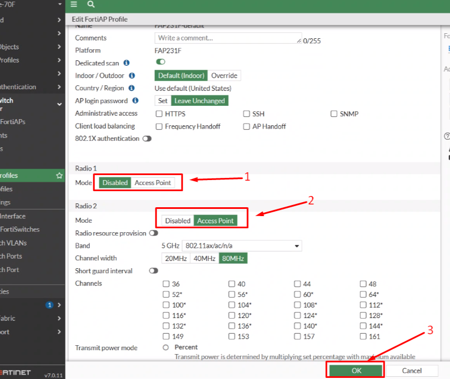Click the search magnifier icon
The image size is (450, 379).
91,4
